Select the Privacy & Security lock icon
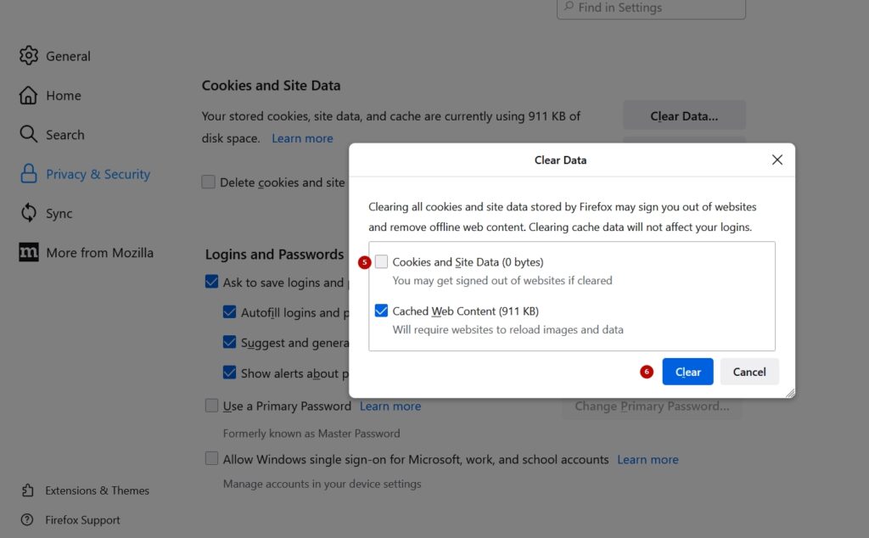This screenshot has width=869, height=538. pyautogui.click(x=28, y=173)
